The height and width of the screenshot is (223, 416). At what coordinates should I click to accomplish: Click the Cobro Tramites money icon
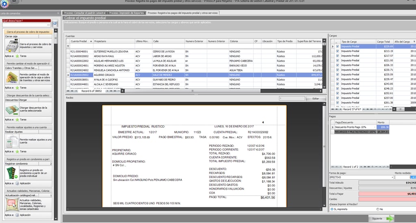[11, 76]
